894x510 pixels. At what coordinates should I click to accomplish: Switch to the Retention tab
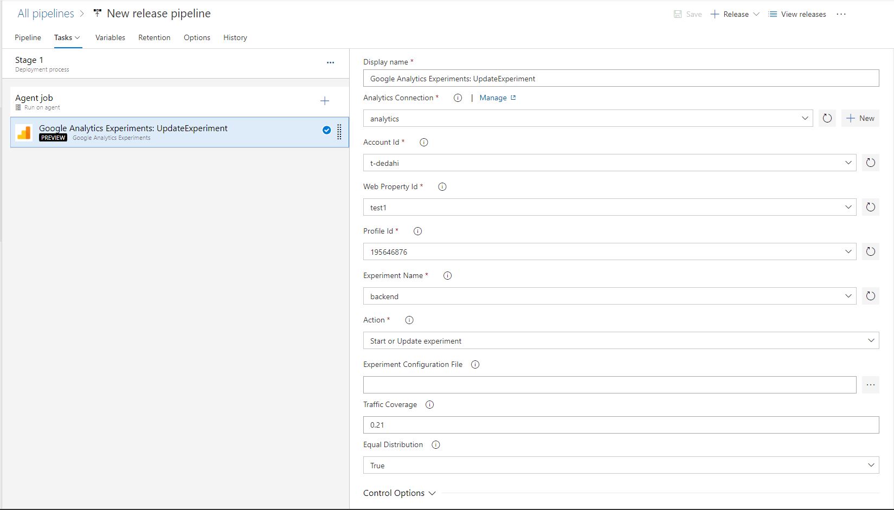(x=154, y=37)
